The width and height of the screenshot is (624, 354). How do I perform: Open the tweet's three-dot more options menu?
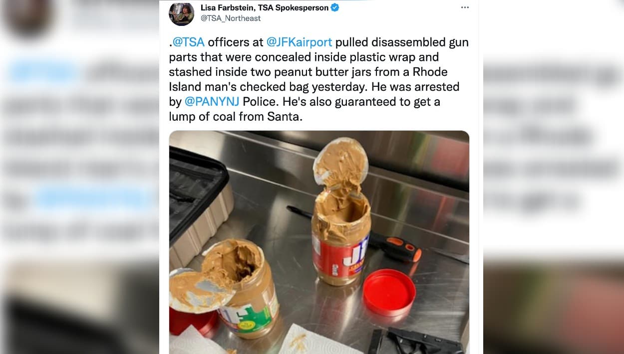point(465,7)
